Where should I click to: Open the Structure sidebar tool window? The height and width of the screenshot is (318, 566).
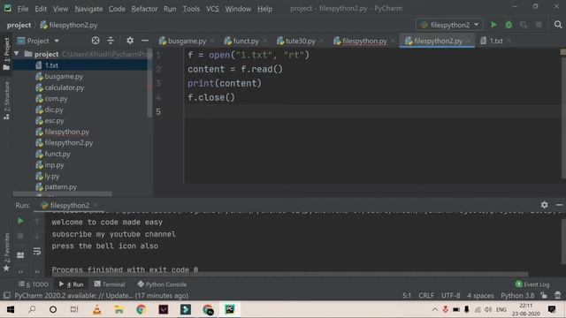[6, 101]
